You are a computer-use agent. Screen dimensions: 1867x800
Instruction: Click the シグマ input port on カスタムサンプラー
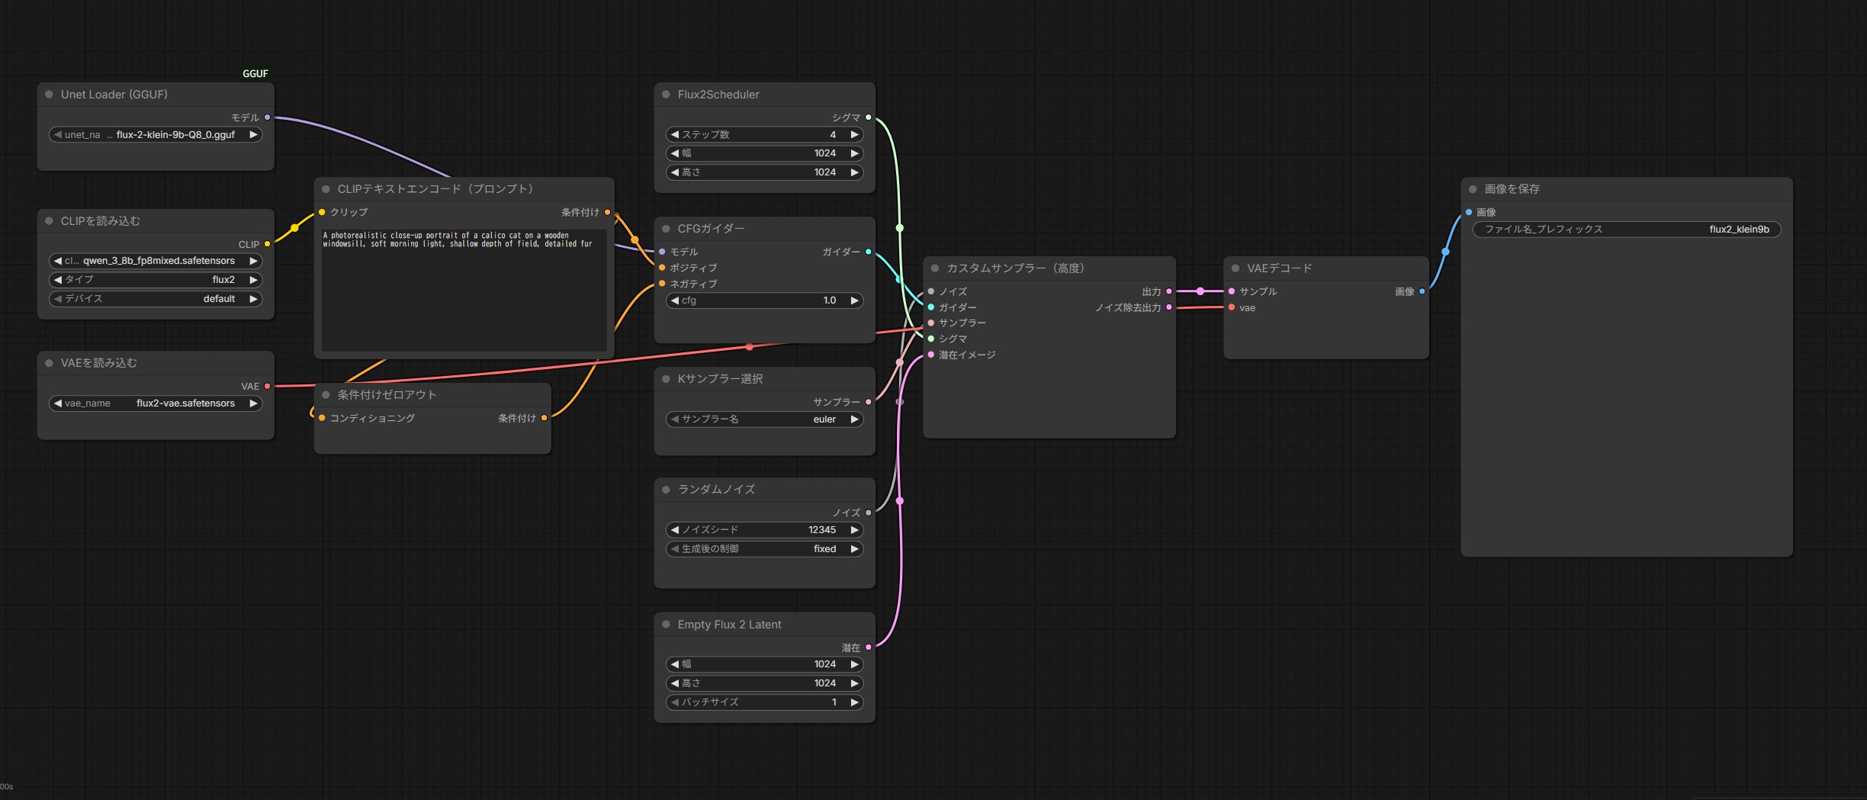(930, 339)
